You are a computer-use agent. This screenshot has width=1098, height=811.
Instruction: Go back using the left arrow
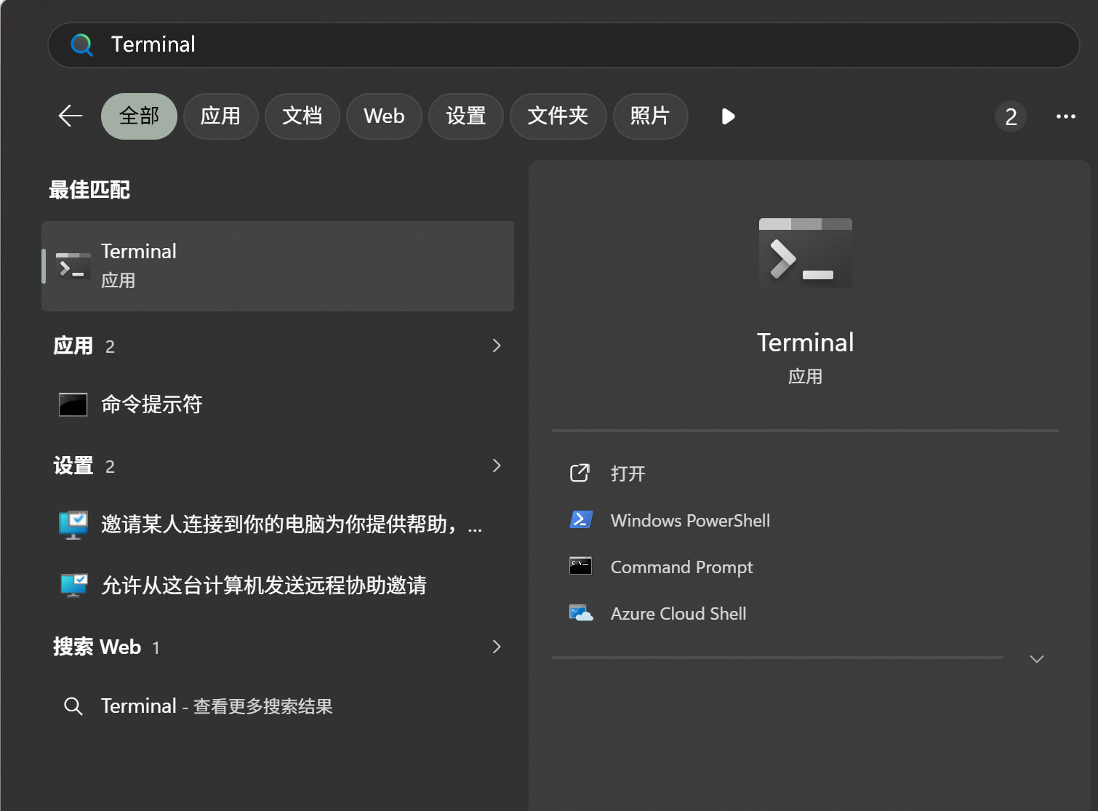[x=71, y=116]
